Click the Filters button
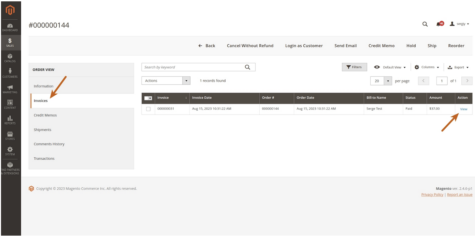 [354, 67]
